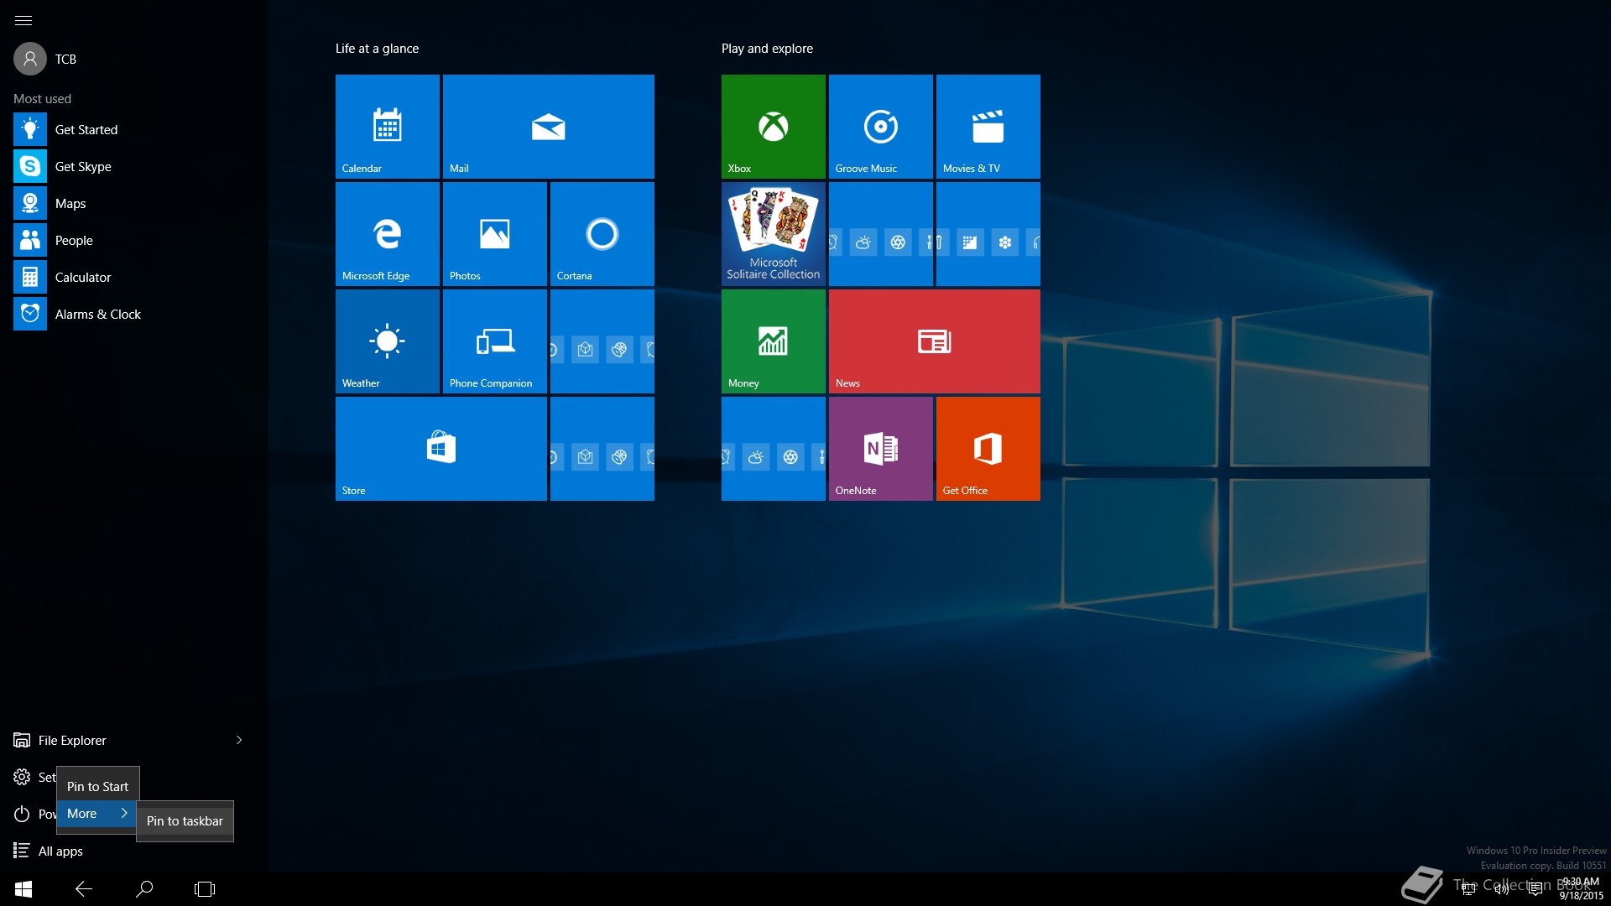Image resolution: width=1611 pixels, height=906 pixels.
Task: Open the More submenu item
Action: (97, 813)
